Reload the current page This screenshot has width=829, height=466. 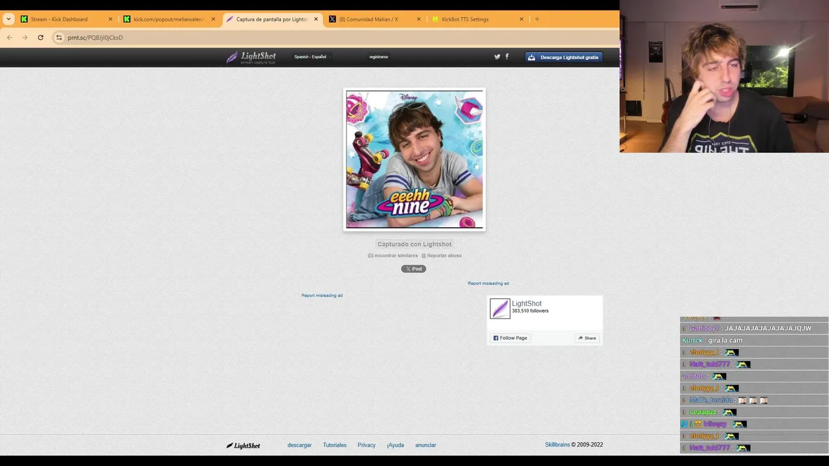point(40,38)
